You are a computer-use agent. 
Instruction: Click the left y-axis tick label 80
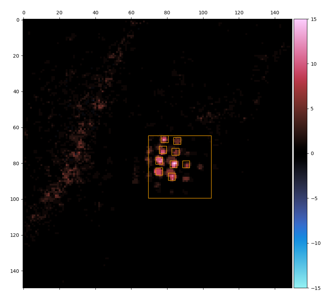point(16,163)
